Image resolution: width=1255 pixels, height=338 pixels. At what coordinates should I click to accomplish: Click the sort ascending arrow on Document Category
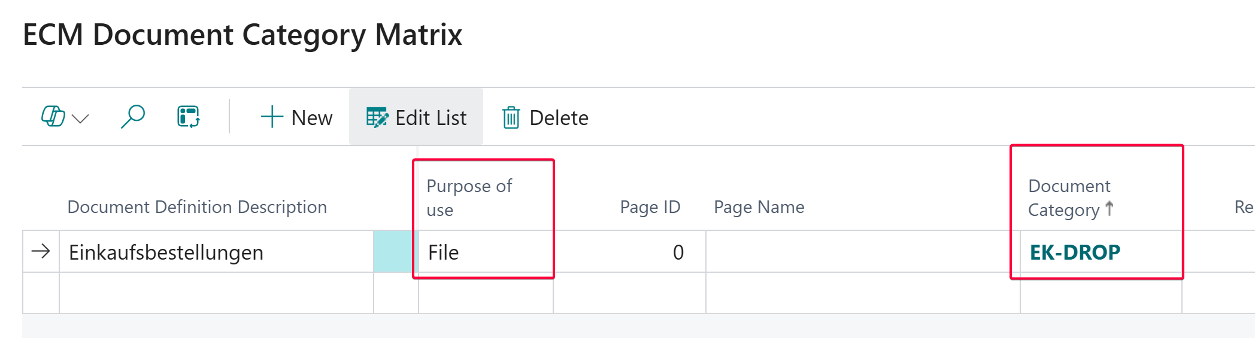coord(1110,209)
